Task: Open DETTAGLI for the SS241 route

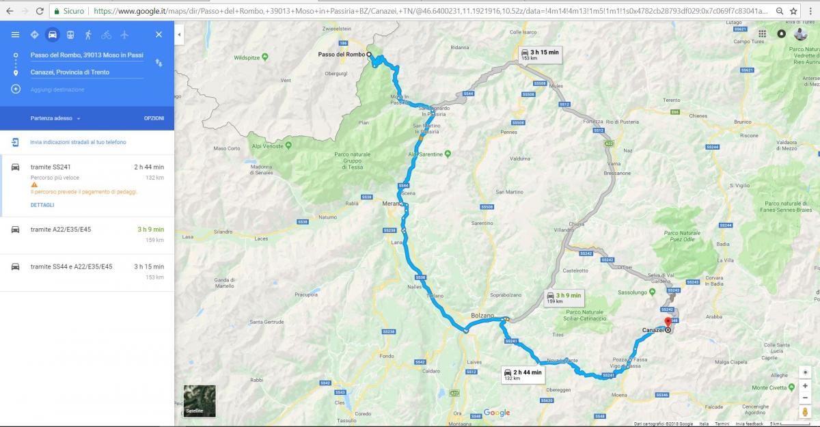Action: (x=42, y=205)
